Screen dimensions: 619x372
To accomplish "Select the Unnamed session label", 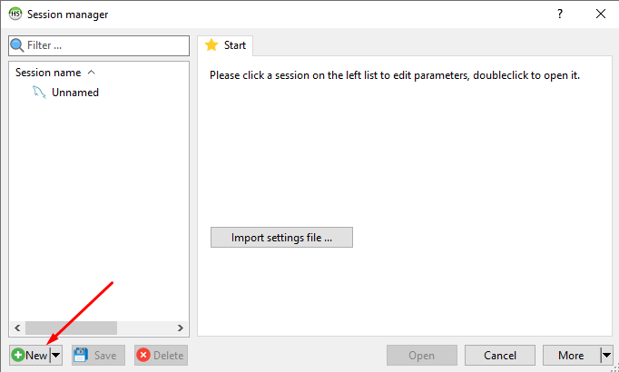I will click(75, 92).
